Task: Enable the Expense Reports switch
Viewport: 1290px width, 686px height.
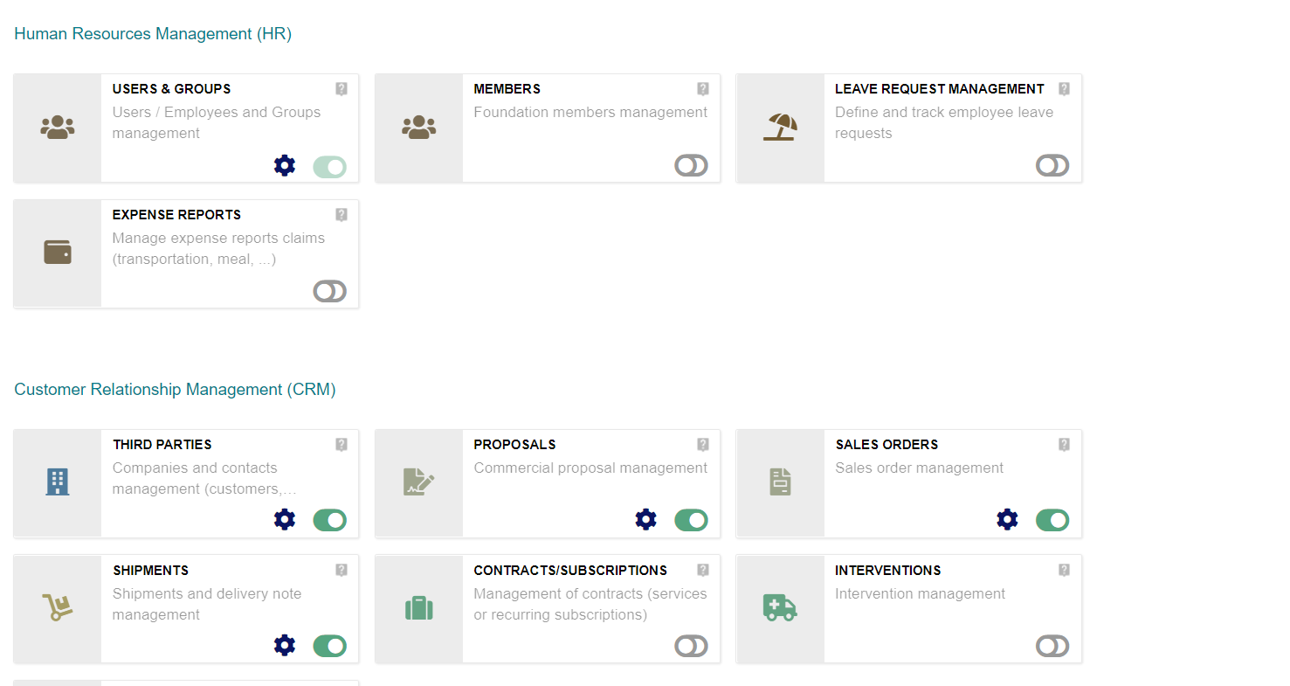Action: point(330,292)
